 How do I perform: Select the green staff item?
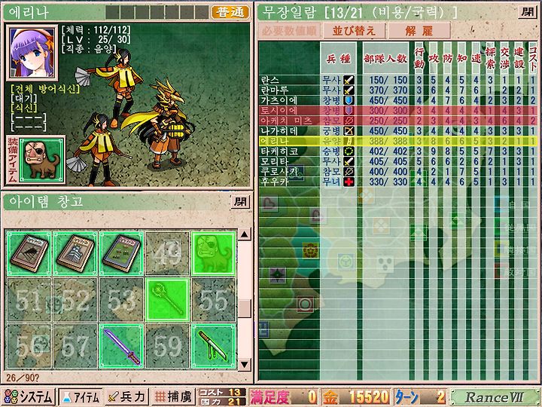[x=167, y=300]
